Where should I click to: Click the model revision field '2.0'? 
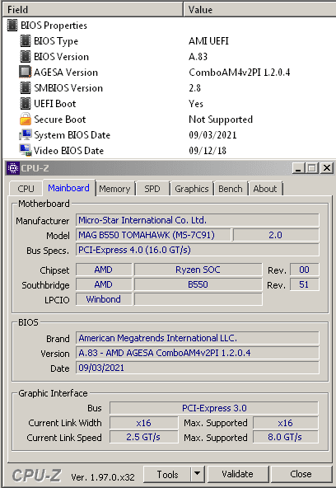(276, 235)
